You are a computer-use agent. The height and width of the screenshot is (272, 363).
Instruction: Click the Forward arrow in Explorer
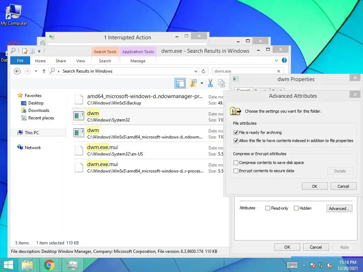click(x=27, y=71)
